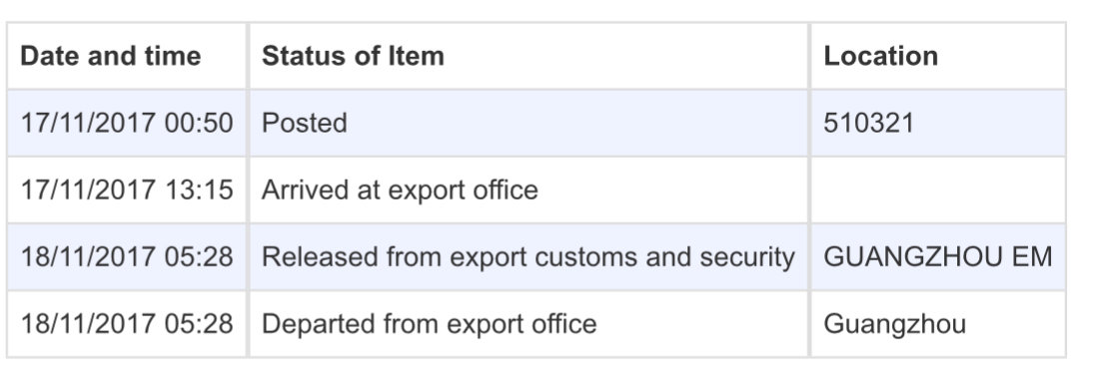Click time 00:50 in first row
This screenshot has height=379, width=1097.
tap(198, 123)
